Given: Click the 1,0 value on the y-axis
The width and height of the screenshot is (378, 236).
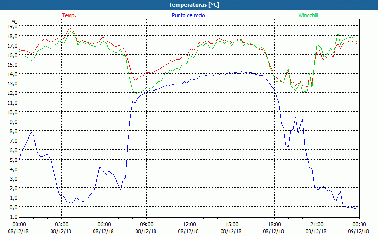Looking at the screenshot, I should (x=14, y=197).
